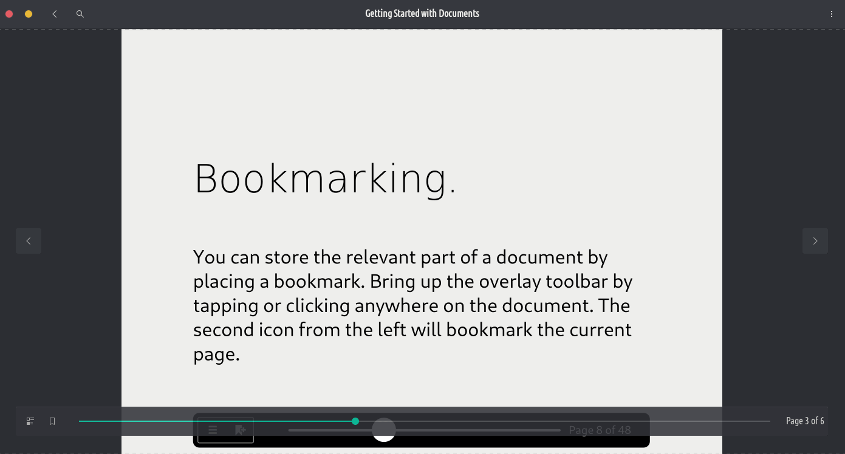Open the three-dot menu in the header

coord(831,14)
